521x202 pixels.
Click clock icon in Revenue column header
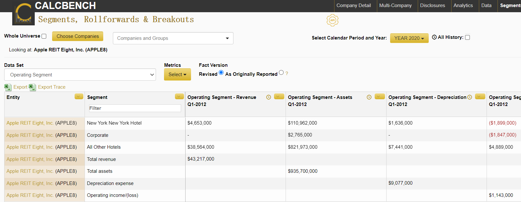[x=269, y=97]
